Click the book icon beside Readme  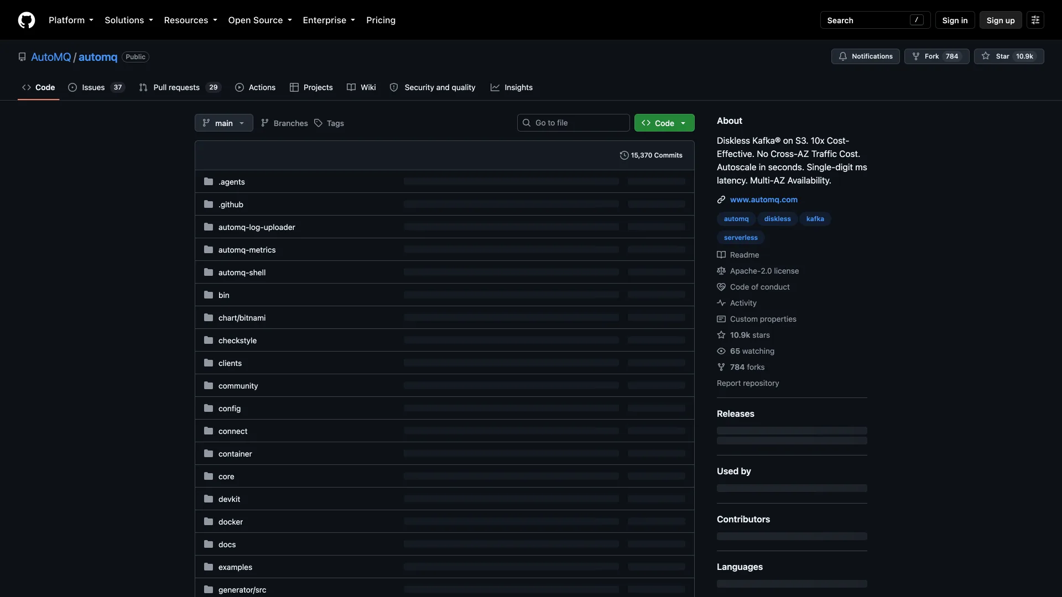pyautogui.click(x=721, y=255)
